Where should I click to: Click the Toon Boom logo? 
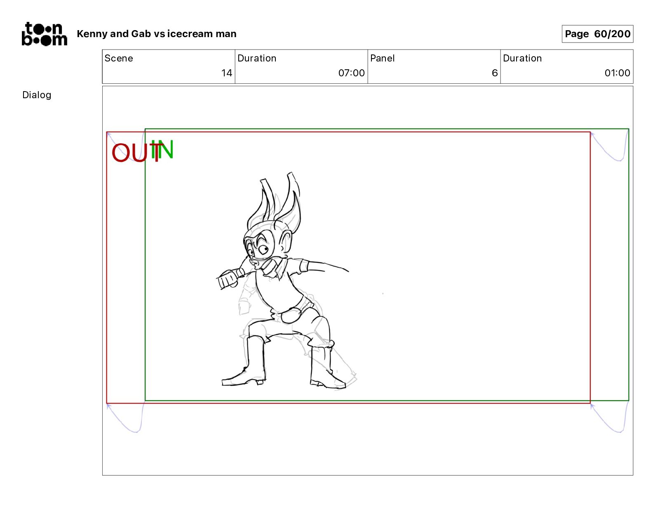click(x=44, y=34)
